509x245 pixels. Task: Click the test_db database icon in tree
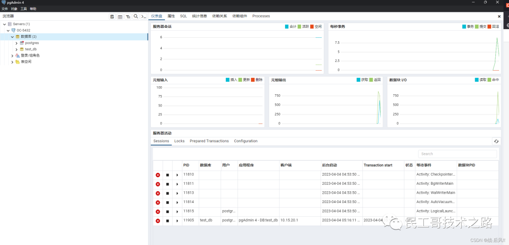pyautogui.click(x=22, y=49)
